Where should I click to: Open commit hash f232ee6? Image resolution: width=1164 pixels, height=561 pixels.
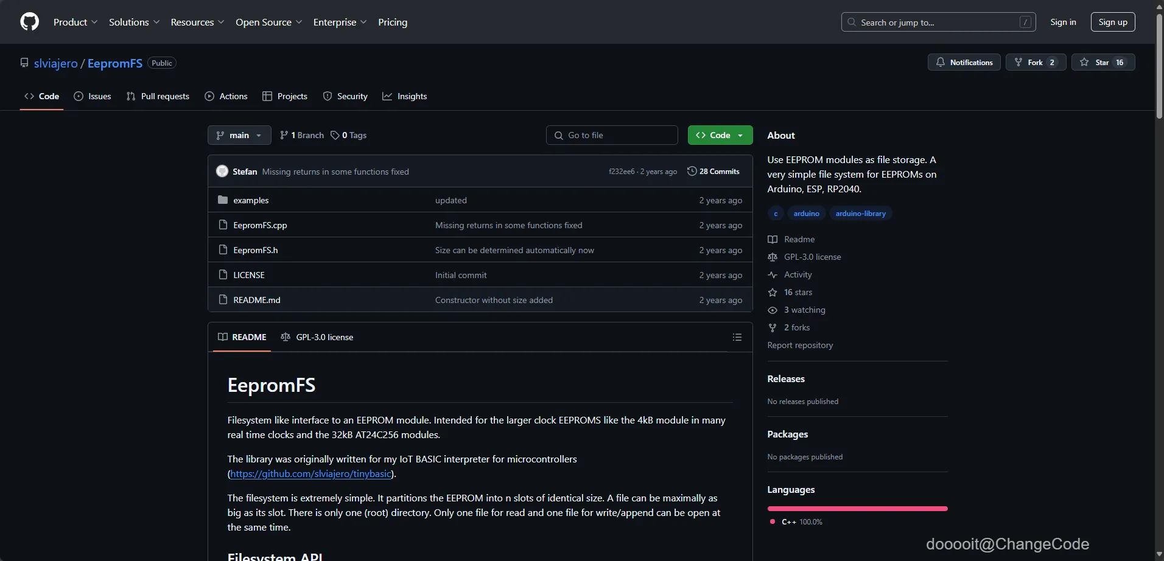[622, 172]
